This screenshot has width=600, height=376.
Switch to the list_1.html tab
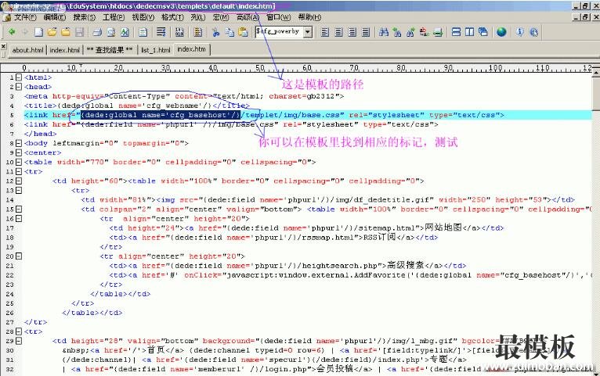(155, 49)
